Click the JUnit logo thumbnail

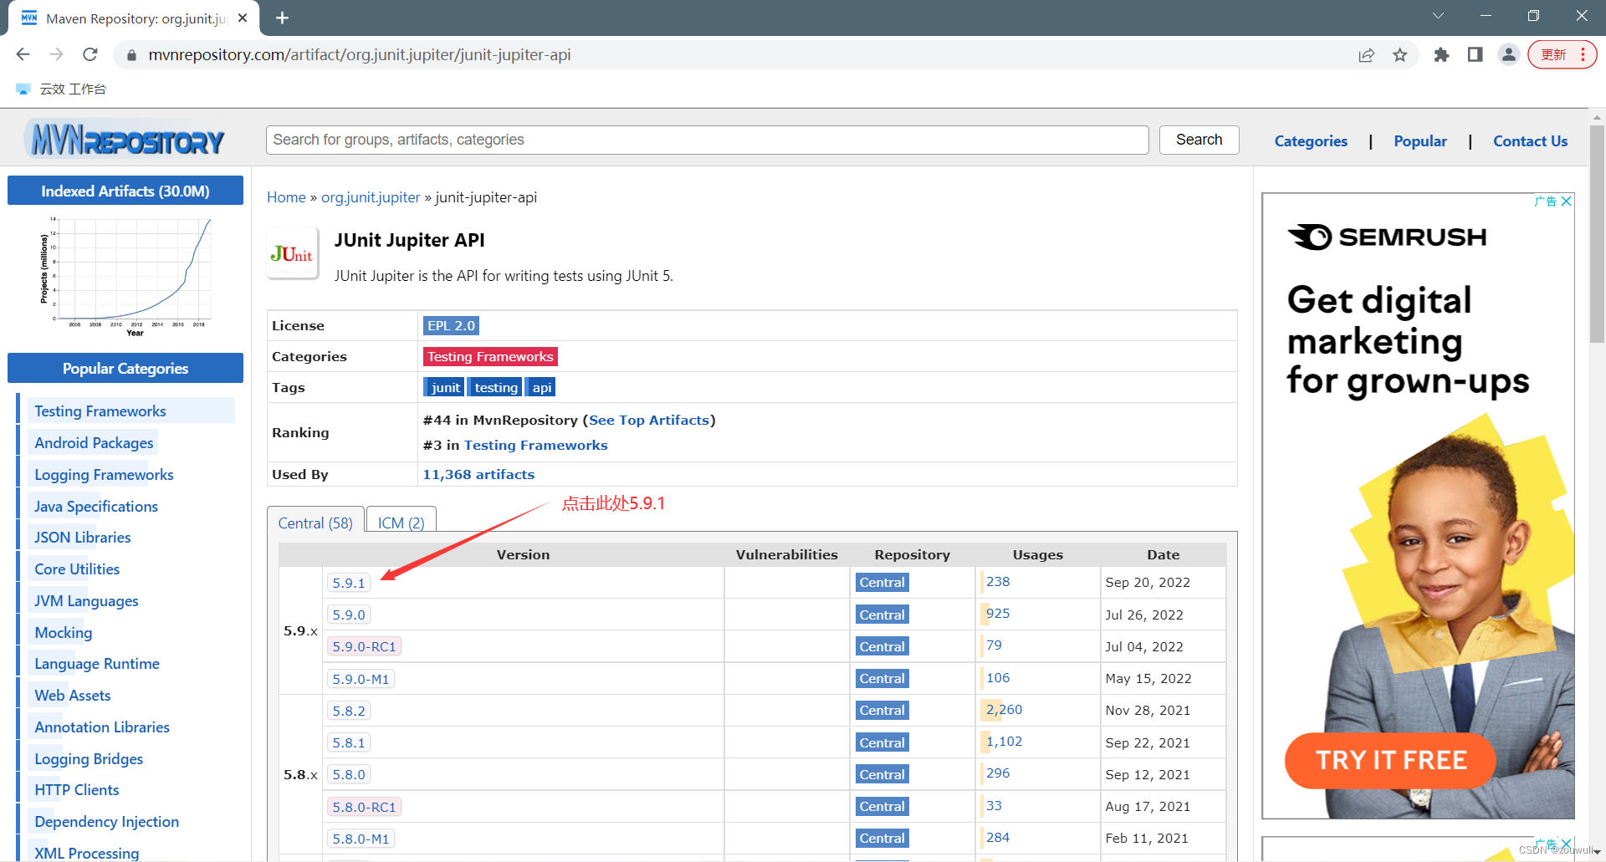click(x=292, y=253)
